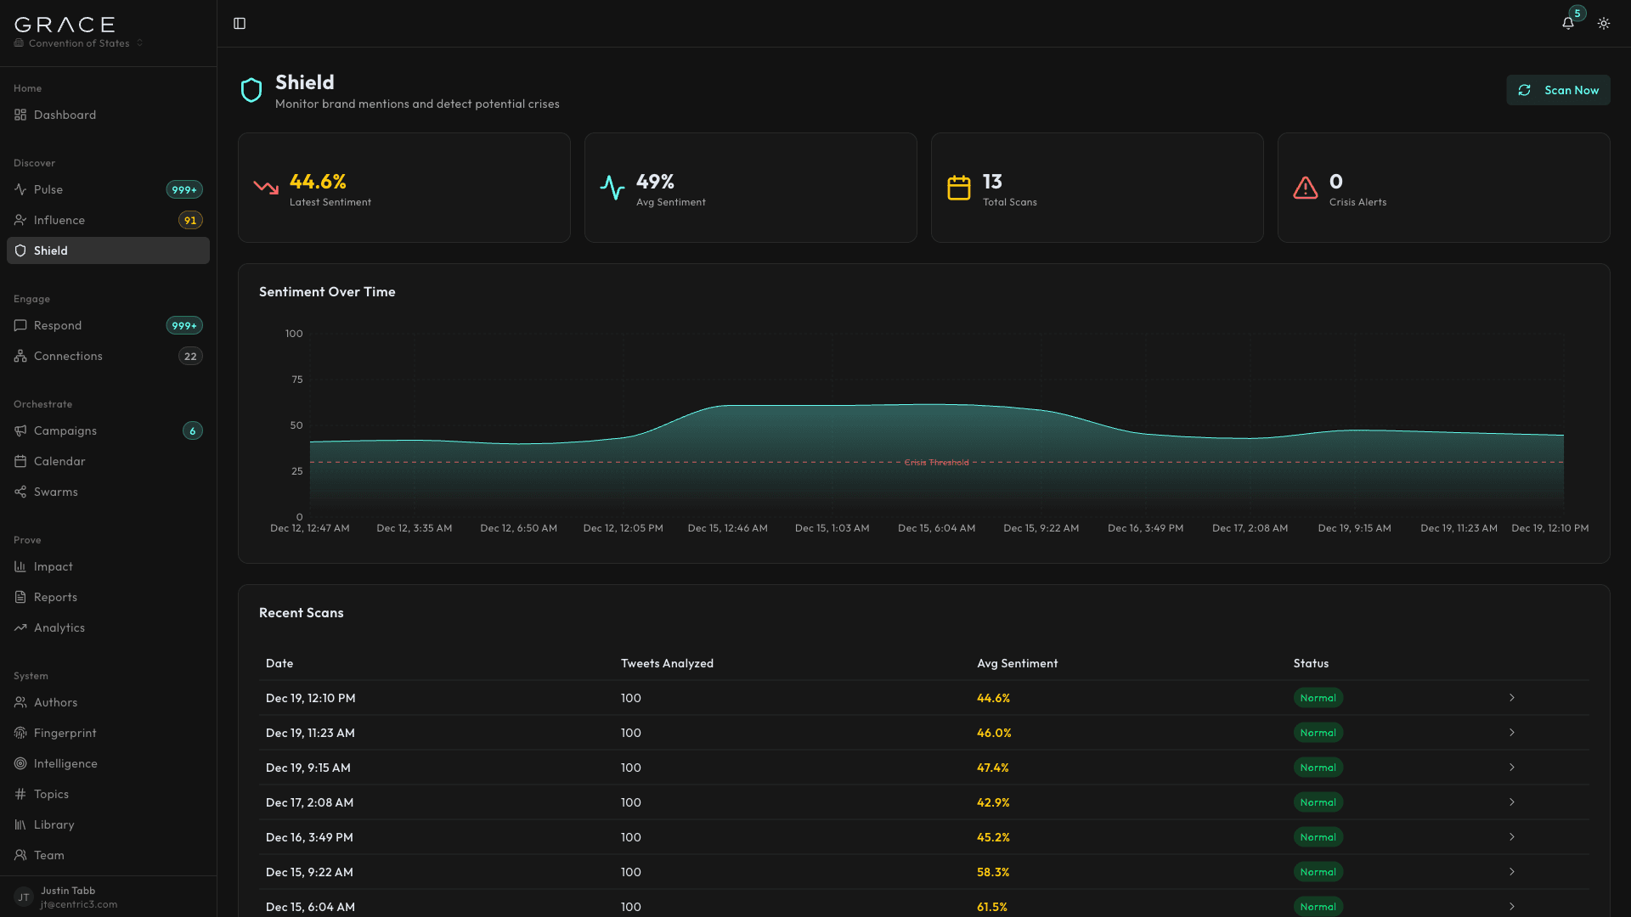Open the Respond engage panel
The width and height of the screenshot is (1631, 917).
pos(59,325)
